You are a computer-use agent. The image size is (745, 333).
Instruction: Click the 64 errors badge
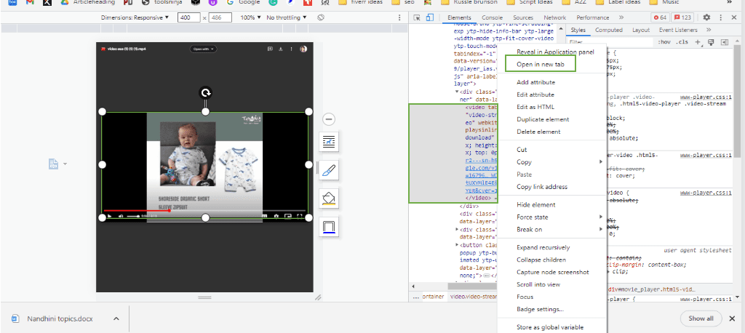661,17
